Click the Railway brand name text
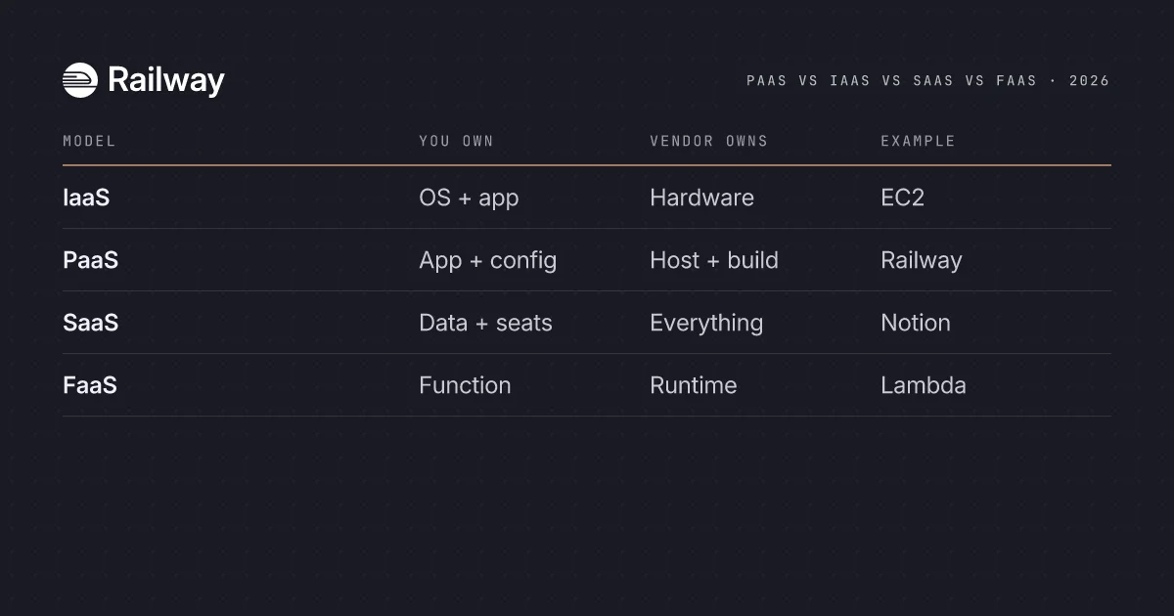 [x=166, y=80]
